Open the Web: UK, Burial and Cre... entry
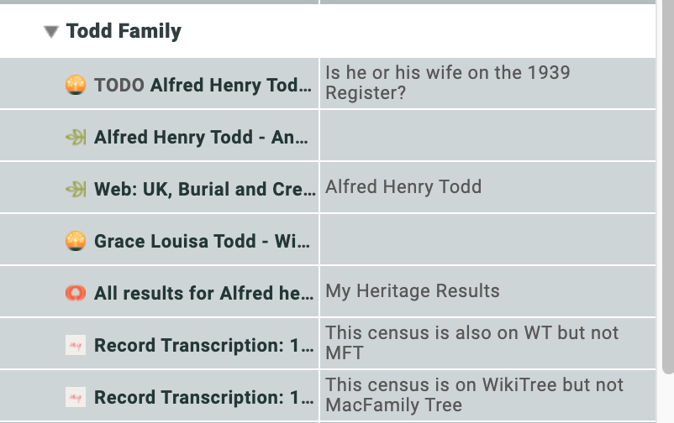 [203, 189]
